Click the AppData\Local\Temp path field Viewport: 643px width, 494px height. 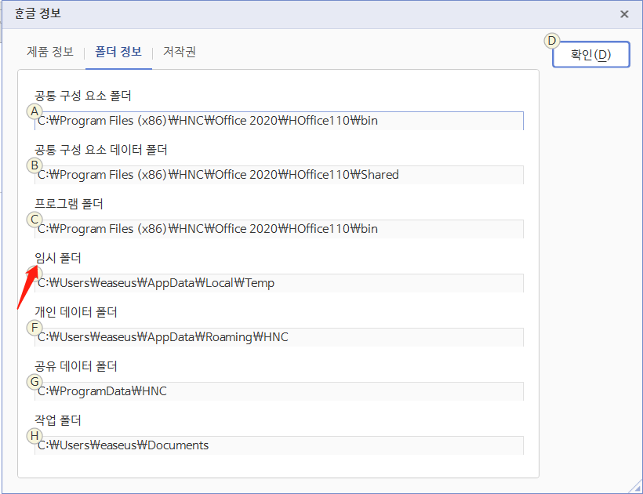[x=279, y=283]
